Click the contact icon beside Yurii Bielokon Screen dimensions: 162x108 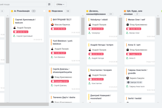[52, 57]
